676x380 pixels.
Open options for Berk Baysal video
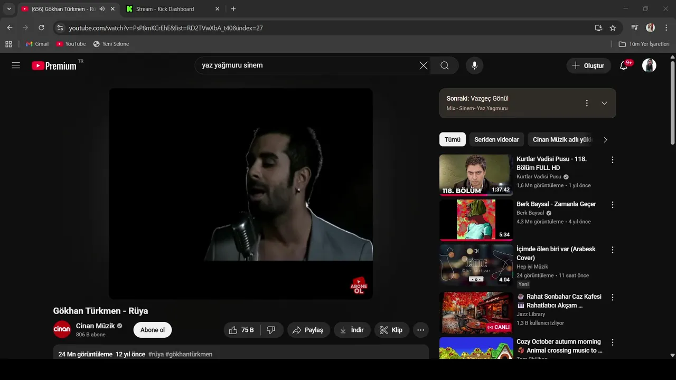tap(613, 204)
